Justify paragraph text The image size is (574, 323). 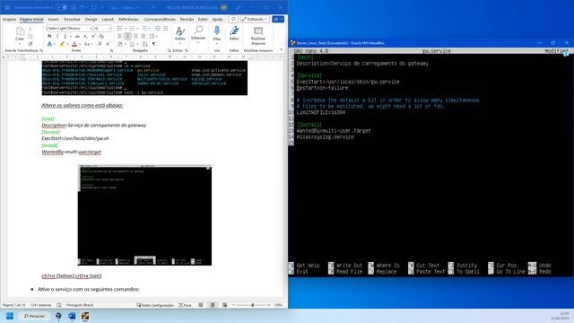[x=143, y=36]
